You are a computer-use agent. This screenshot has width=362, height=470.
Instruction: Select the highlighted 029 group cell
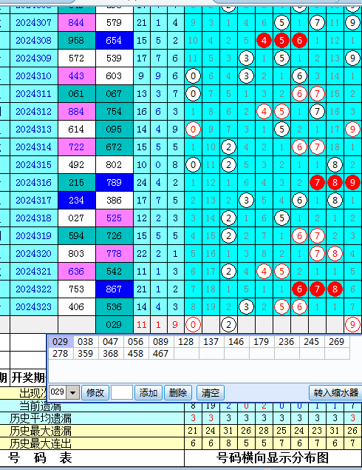61,342
